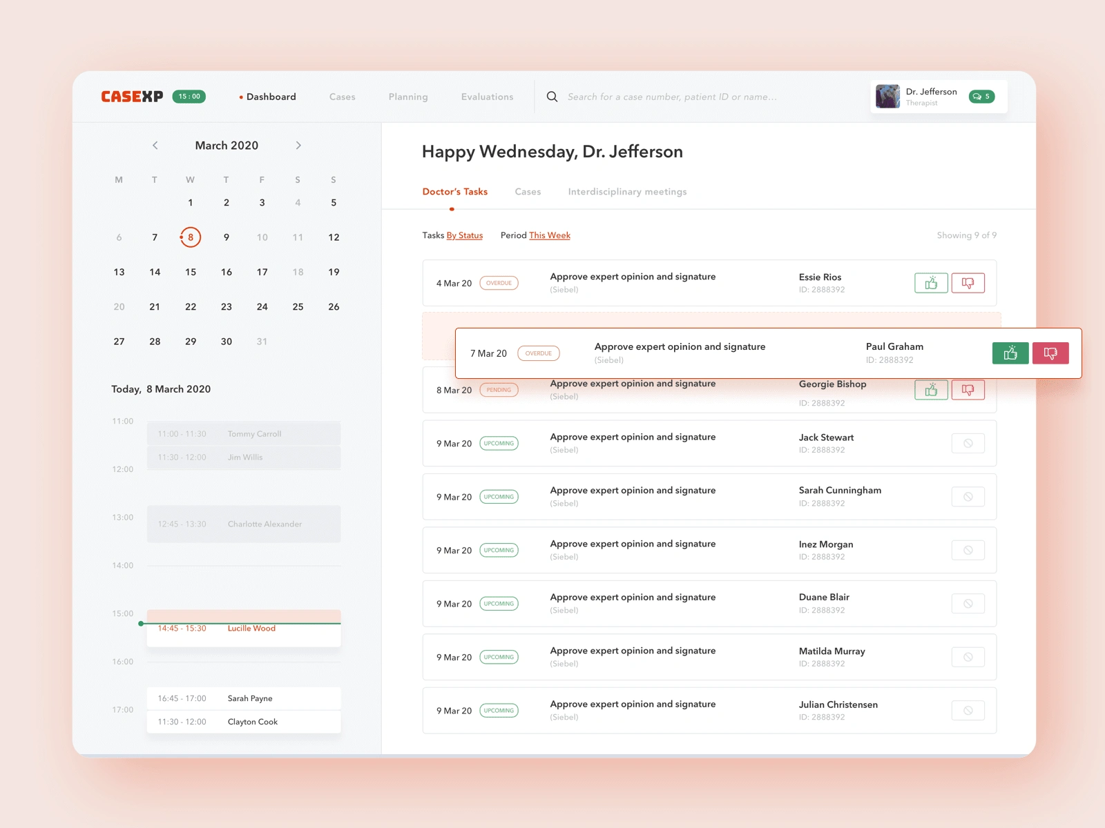Click patient name Matilda Murray
1105x828 pixels.
coord(832,651)
